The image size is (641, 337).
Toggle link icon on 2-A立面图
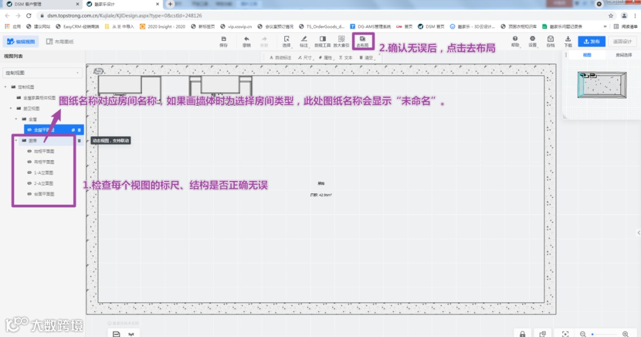point(30,183)
